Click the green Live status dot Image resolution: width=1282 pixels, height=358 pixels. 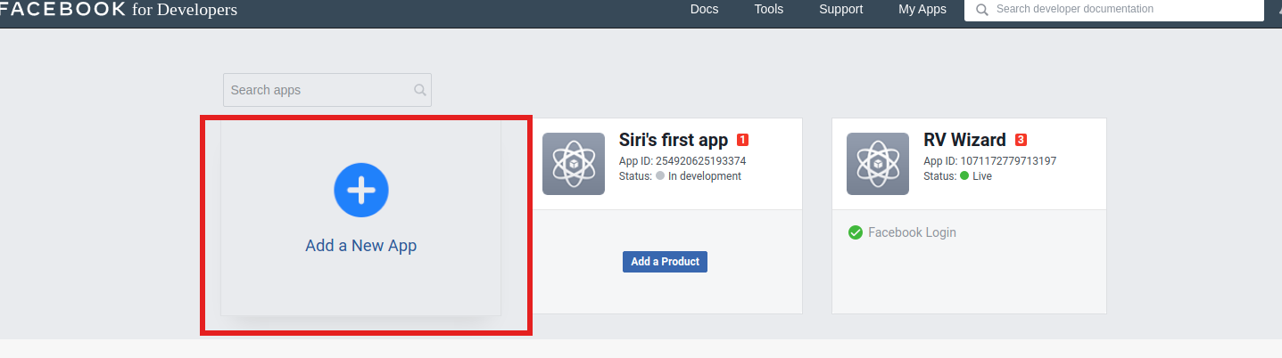click(x=964, y=176)
